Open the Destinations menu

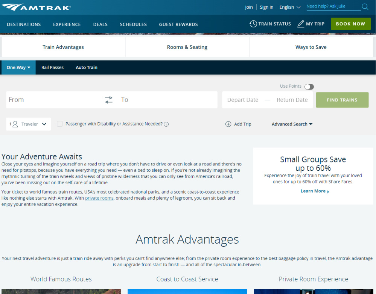click(x=24, y=24)
